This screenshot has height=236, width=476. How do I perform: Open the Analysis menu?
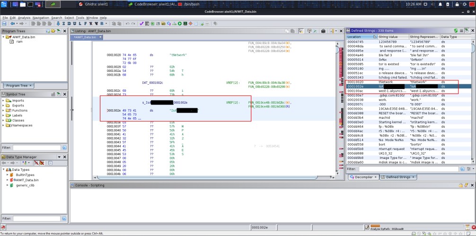click(24, 17)
